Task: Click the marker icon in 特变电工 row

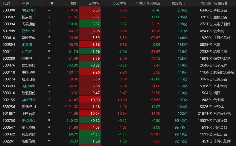Action: tap(49, 58)
